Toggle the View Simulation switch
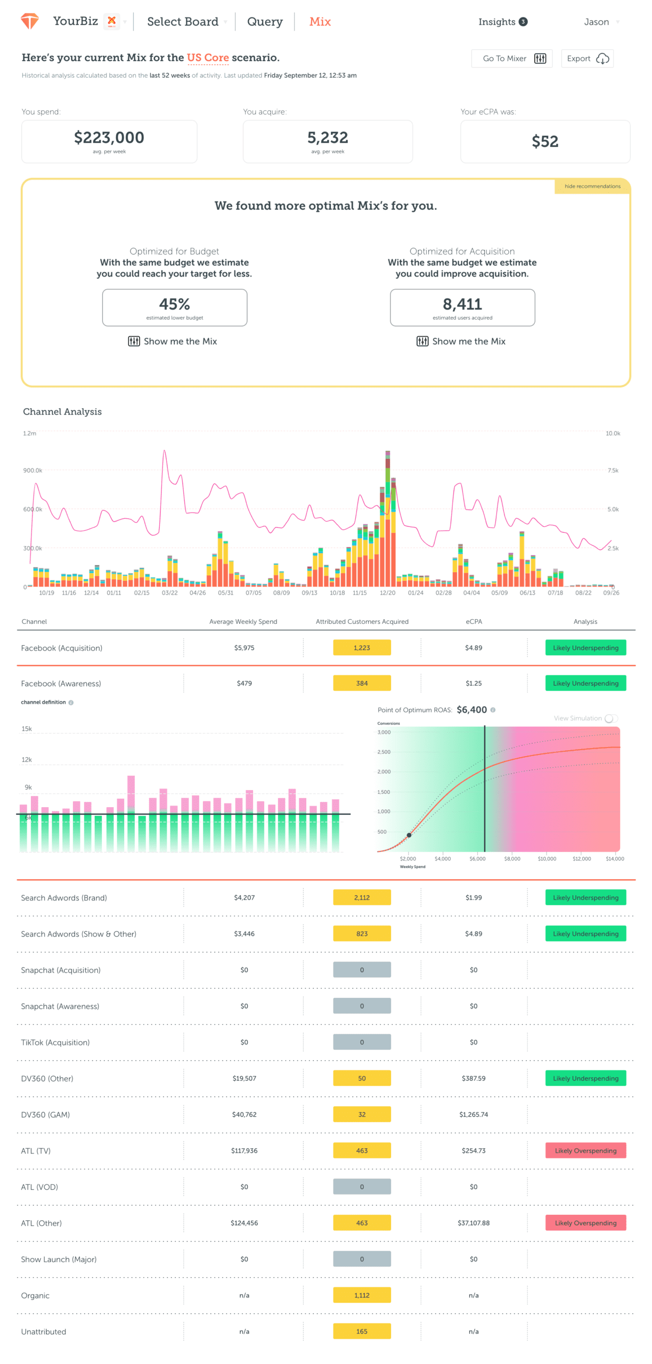Viewport: 652px width, 1364px height. pos(610,718)
